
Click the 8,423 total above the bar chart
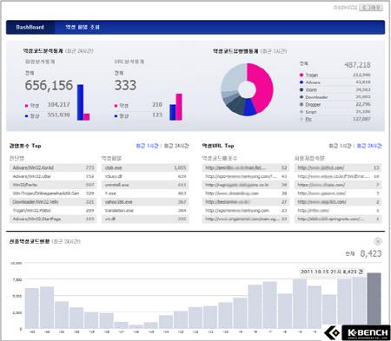pyautogui.click(x=371, y=253)
